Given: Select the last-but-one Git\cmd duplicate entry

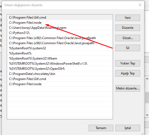Looking at the screenshot, I should [x=60, y=79].
